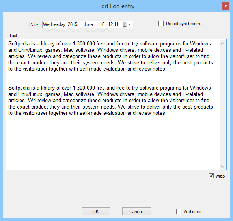Select the year 2015 in the date field

point(73,24)
